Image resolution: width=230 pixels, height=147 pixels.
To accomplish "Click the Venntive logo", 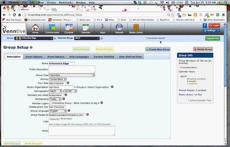I will tap(14, 29).
